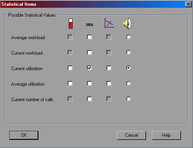The width and height of the screenshot is (193, 148).
Task: Click the Average workload label
Action: [x=28, y=38]
